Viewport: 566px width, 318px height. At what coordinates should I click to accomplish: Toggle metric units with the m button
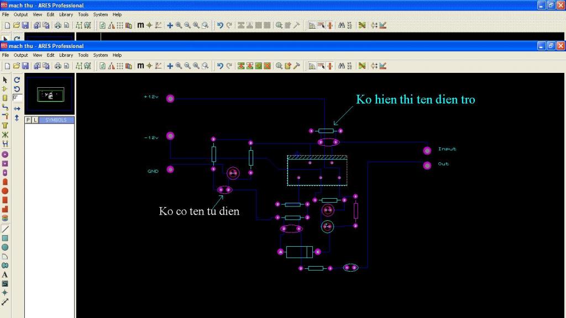point(140,66)
